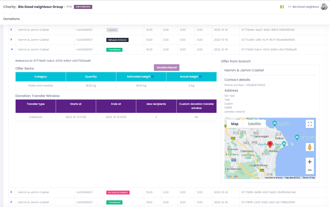Toggle the map fullscreen view
This screenshot has height=207, width=330.
coord(310,124)
